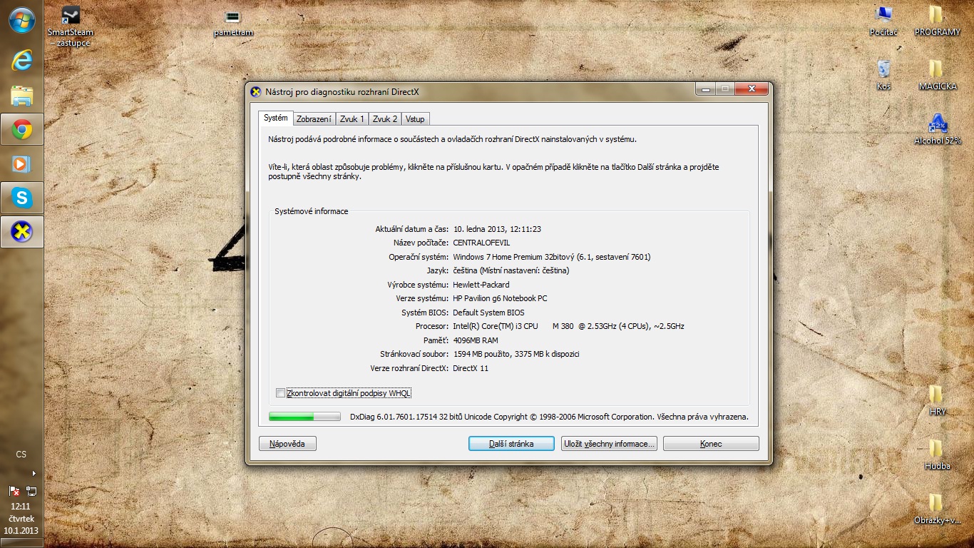Select the MAGICKA folder on desktop
Viewport: 974px width, 548px height.
point(937,76)
